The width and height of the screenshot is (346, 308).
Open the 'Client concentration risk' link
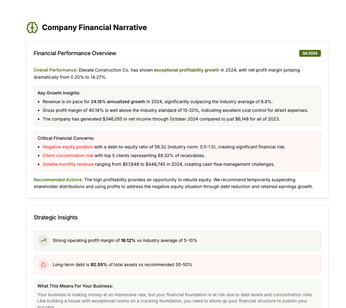point(68,156)
